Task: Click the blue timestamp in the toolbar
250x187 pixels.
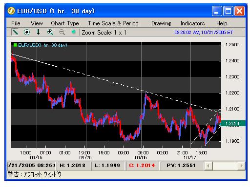Action: point(204,32)
